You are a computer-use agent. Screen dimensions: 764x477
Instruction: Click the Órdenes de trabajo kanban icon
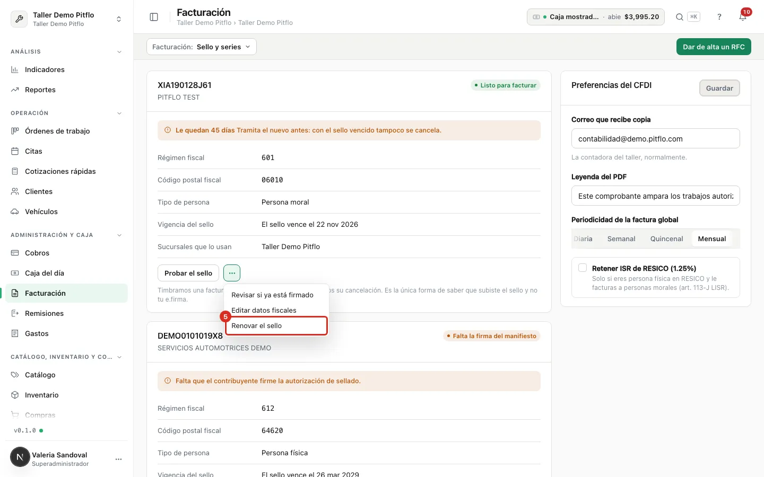point(15,131)
